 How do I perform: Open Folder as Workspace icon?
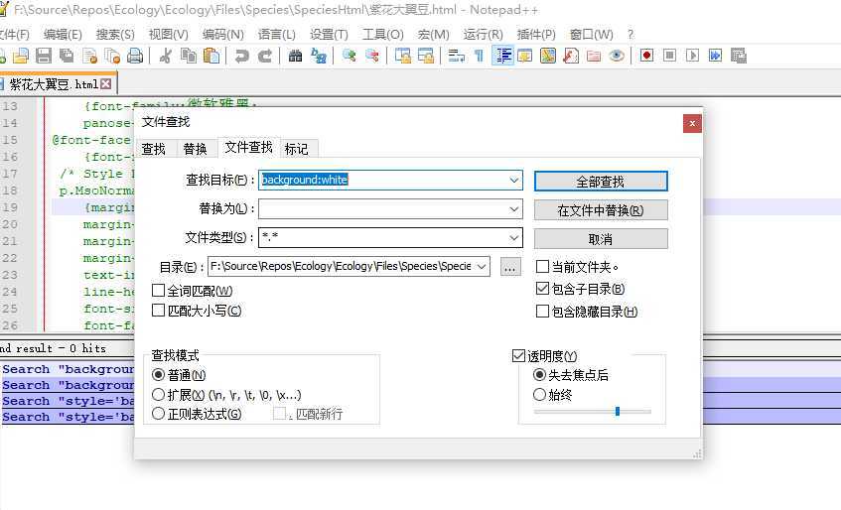(594, 56)
